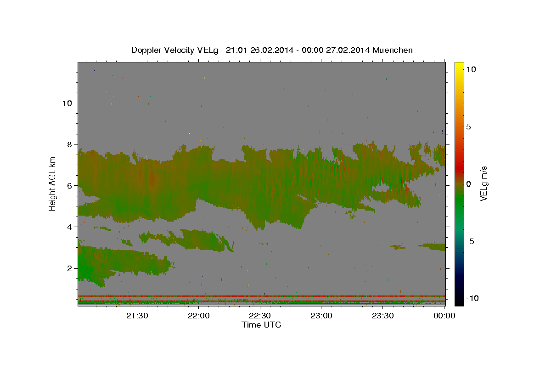Click the 23:30 time tick label

[x=382, y=316]
